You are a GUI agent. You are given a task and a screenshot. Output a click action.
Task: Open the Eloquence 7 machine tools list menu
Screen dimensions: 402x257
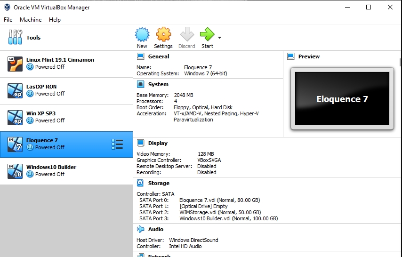pyautogui.click(x=117, y=145)
